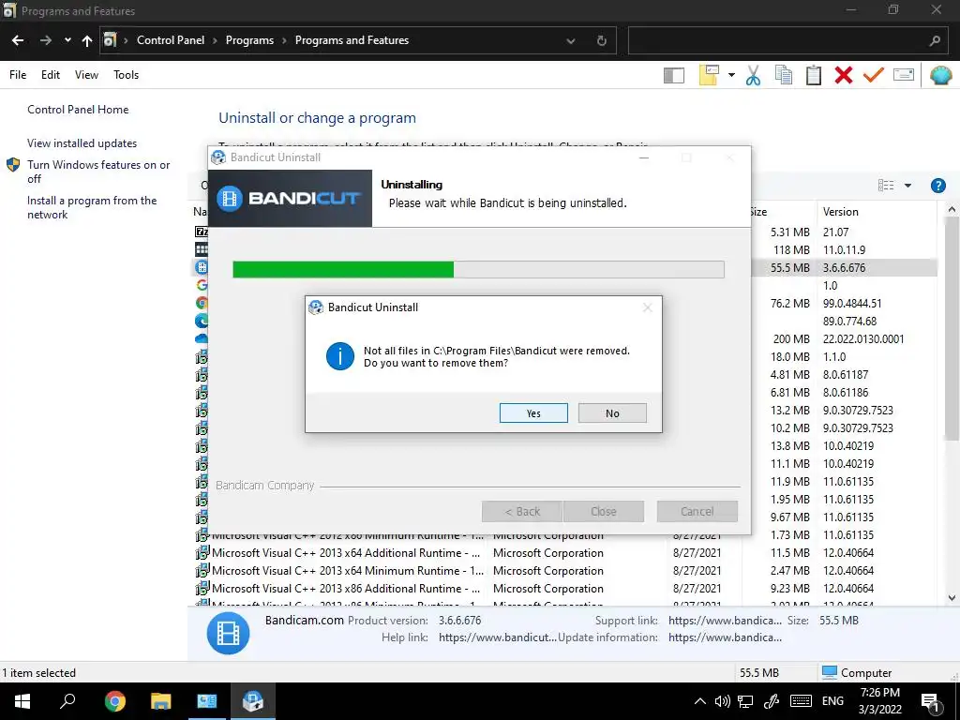Image resolution: width=960 pixels, height=720 pixels.
Task: Click the view options icon in list toolbar
Action: point(886,186)
